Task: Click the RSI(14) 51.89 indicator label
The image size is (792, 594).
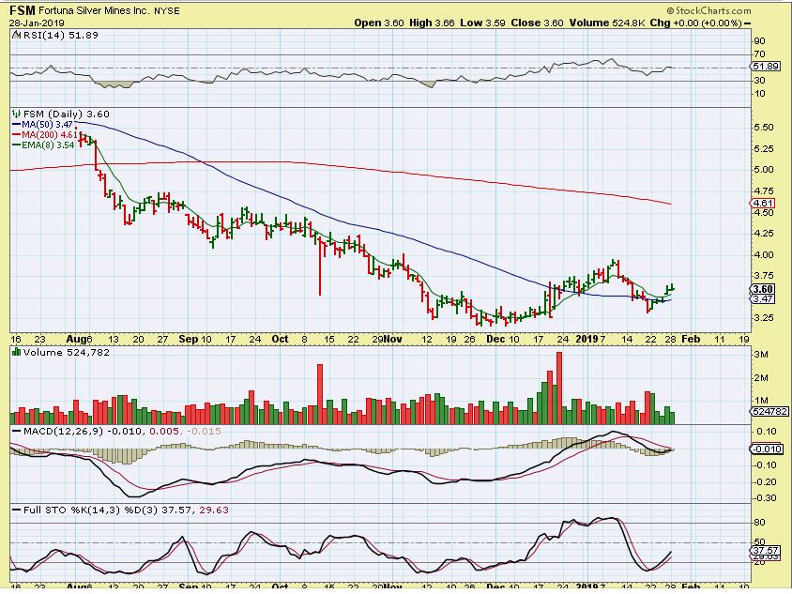Action: tap(61, 35)
